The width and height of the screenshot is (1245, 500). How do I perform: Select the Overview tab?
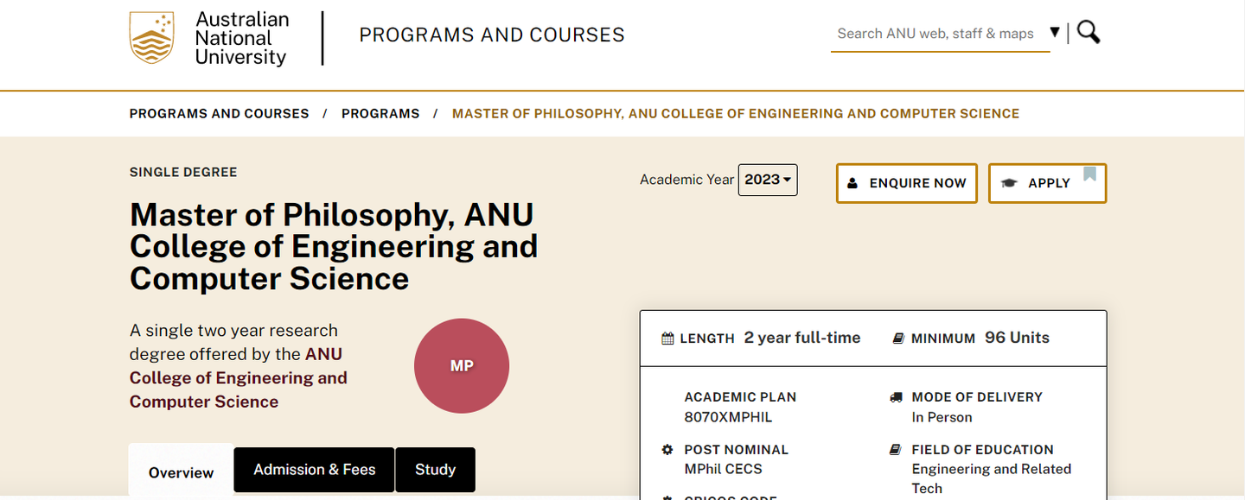[181, 472]
